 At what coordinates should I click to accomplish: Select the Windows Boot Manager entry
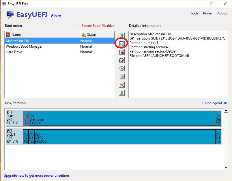click(60, 46)
